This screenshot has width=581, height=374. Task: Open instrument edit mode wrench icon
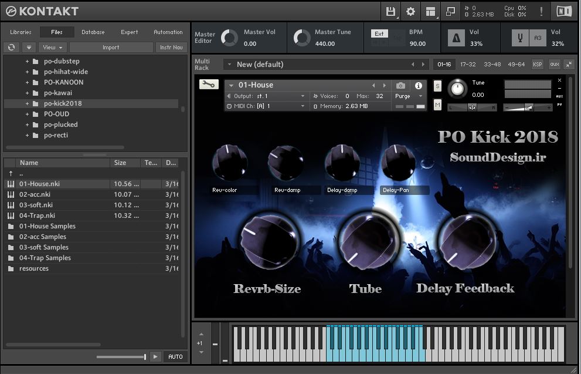(x=209, y=85)
